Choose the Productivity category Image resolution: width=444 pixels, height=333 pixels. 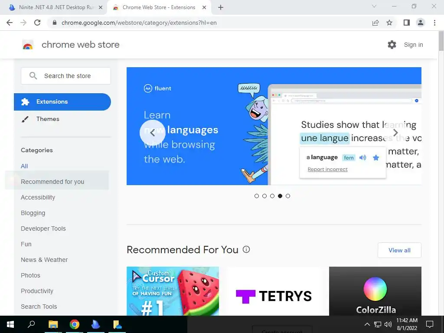(37, 291)
